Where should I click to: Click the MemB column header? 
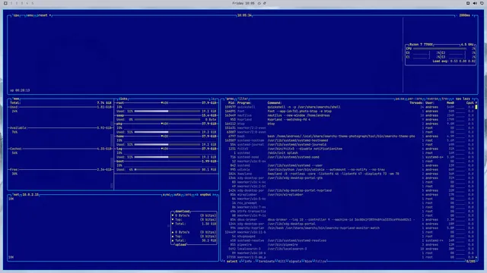pos(450,103)
